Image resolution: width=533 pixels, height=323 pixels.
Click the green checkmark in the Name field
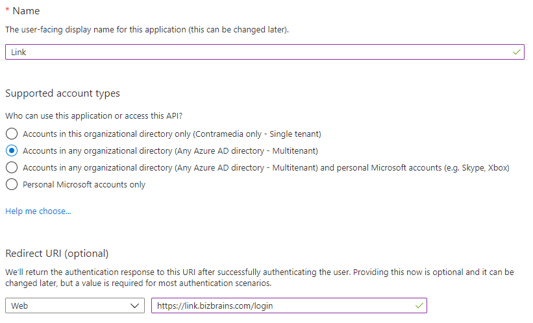pyautogui.click(x=517, y=52)
